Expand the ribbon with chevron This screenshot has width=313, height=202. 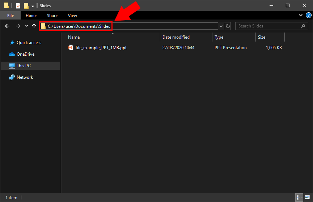click(301, 15)
